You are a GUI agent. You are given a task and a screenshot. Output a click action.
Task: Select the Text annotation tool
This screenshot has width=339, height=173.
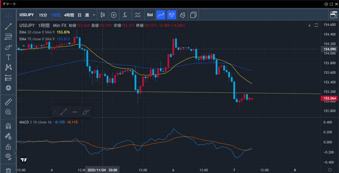[8, 57]
